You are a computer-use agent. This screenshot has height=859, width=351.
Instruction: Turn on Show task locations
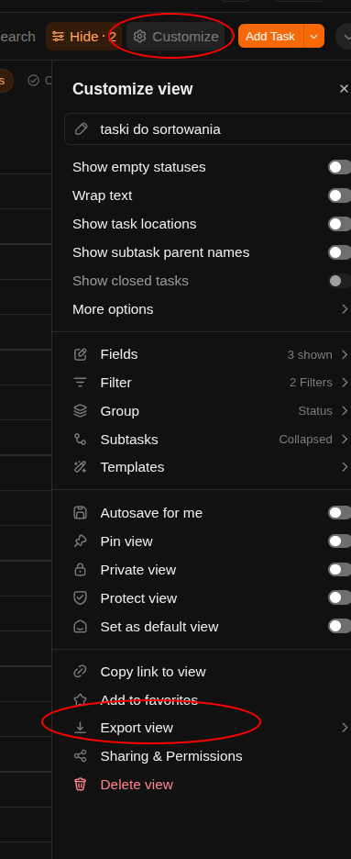click(339, 224)
